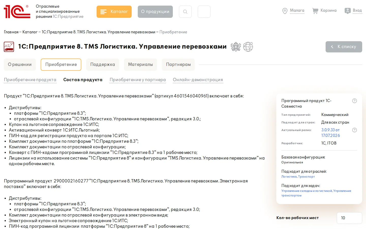This screenshot has width=366, height=229.
Task: Open the Каталог menu button
Action: pyautogui.click(x=114, y=12)
